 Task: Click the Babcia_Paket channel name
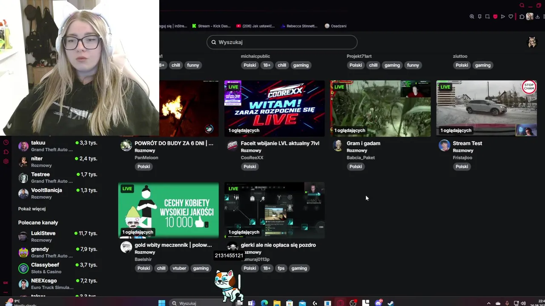click(x=360, y=158)
